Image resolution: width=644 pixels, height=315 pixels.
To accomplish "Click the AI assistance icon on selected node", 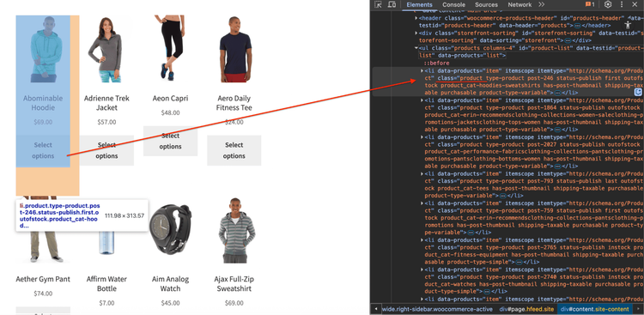I will click(x=638, y=93).
